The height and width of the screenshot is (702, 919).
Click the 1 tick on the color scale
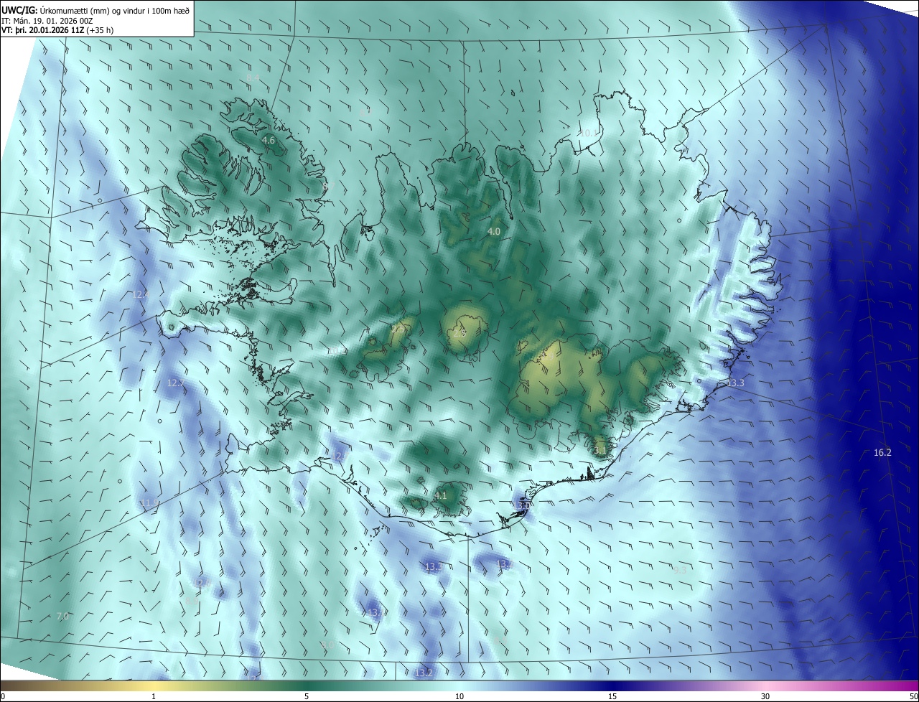click(154, 696)
